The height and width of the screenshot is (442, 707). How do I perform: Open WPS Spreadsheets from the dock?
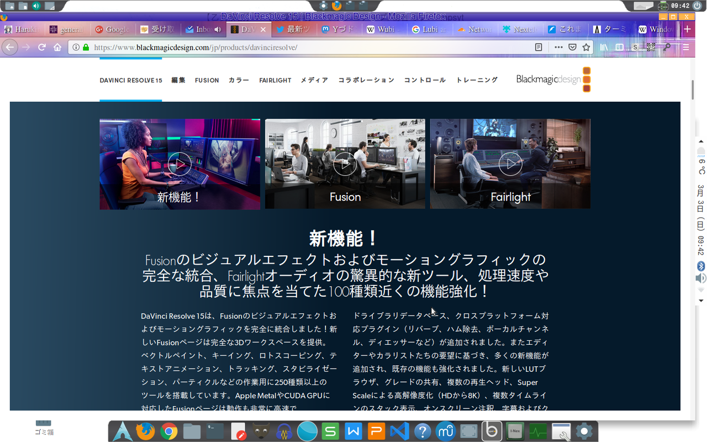pyautogui.click(x=330, y=431)
